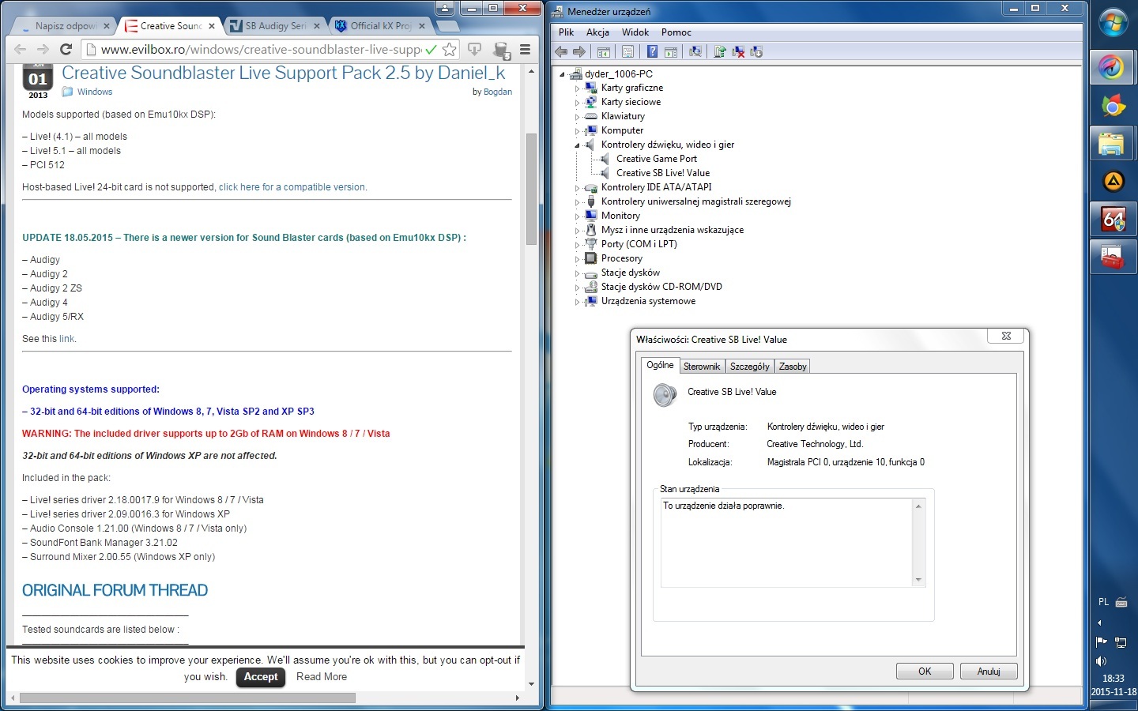The height and width of the screenshot is (711, 1138).
Task: Expand Monitory node
Action: (577, 216)
